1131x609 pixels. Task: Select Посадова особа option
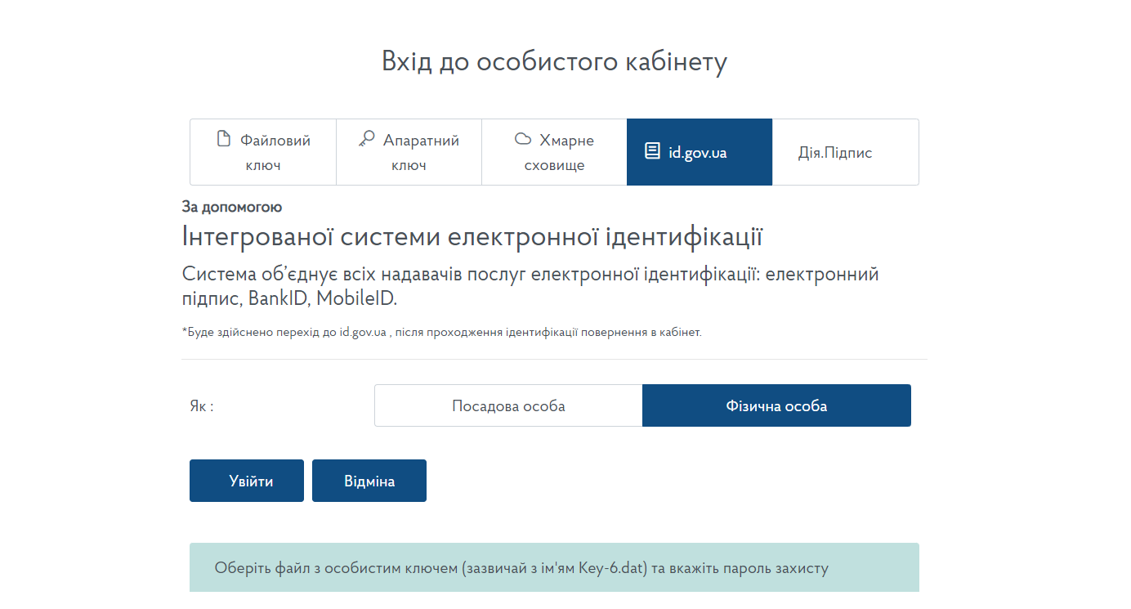click(x=508, y=405)
